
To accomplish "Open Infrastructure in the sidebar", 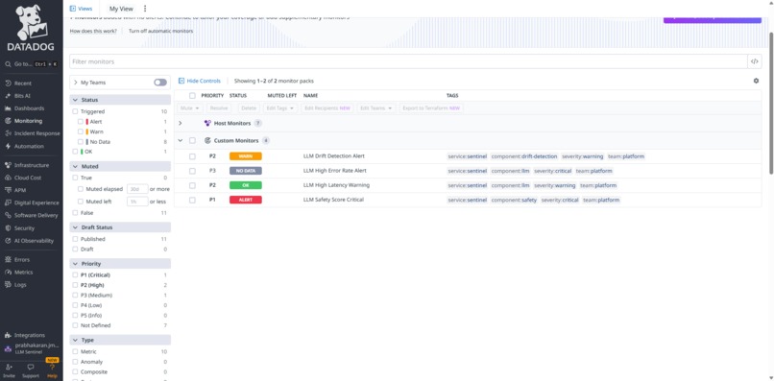I will [31, 165].
